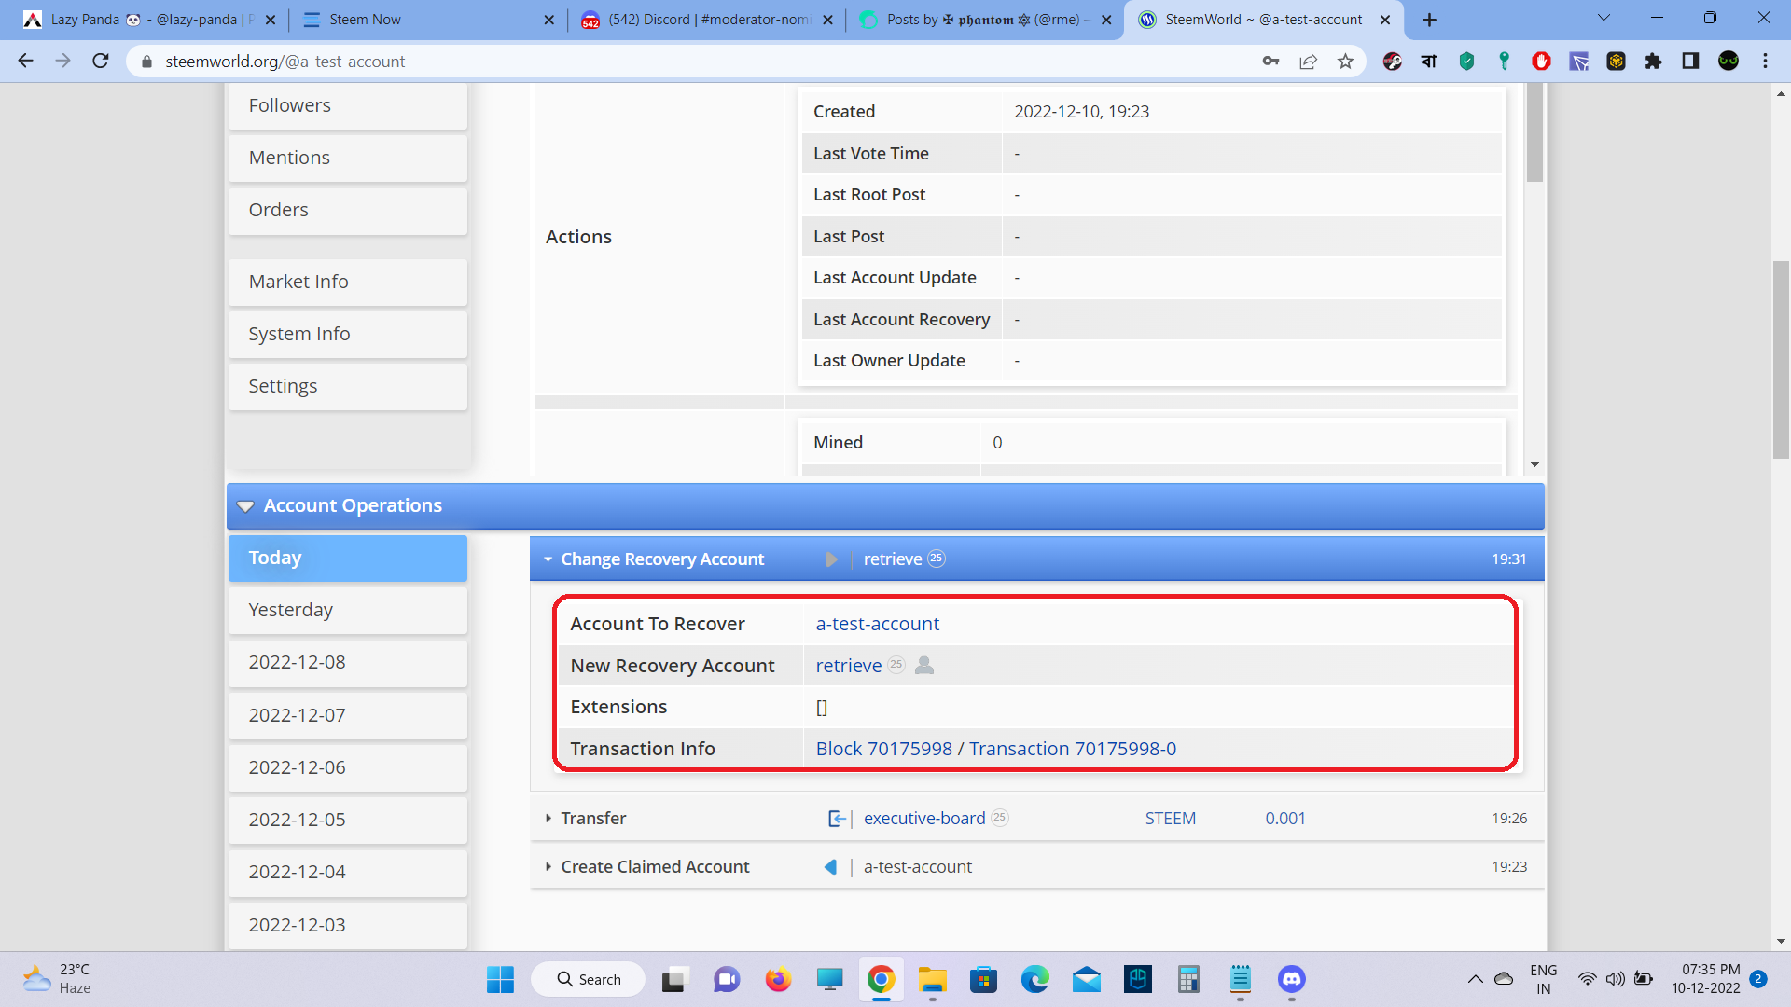
Task: Expand the Transfer operation row
Action: click(548, 819)
